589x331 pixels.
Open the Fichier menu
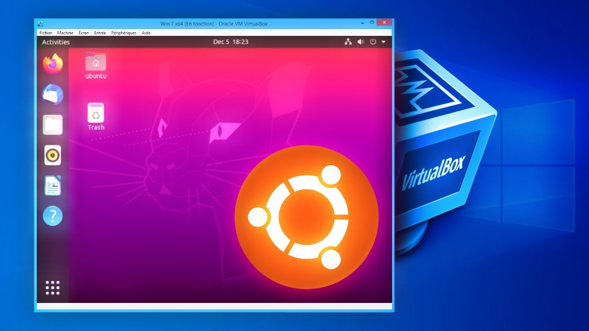46,33
